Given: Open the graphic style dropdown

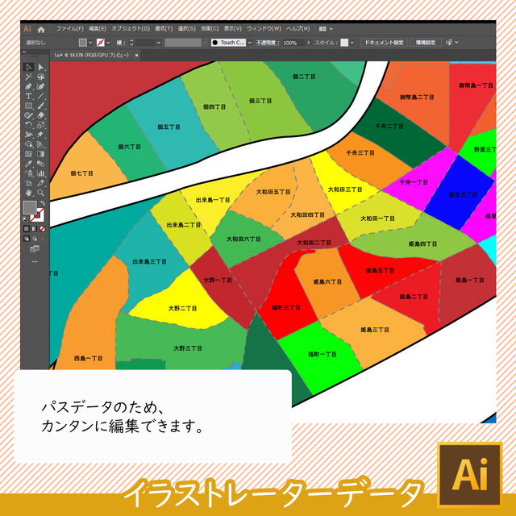Looking at the screenshot, I should click(352, 43).
